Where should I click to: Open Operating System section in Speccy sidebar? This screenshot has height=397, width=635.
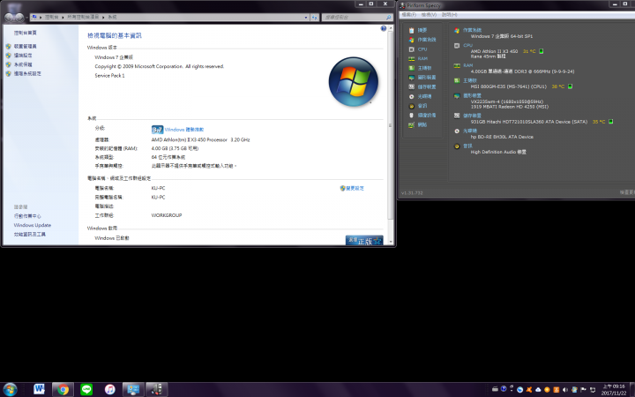[427, 40]
